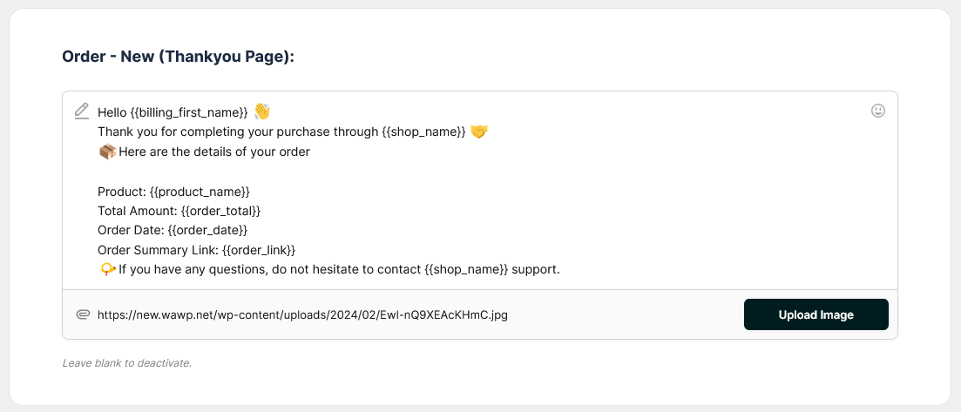Click the Order Date: {{order_date}} line
Viewport: 961px width, 412px height.
pyautogui.click(x=173, y=230)
